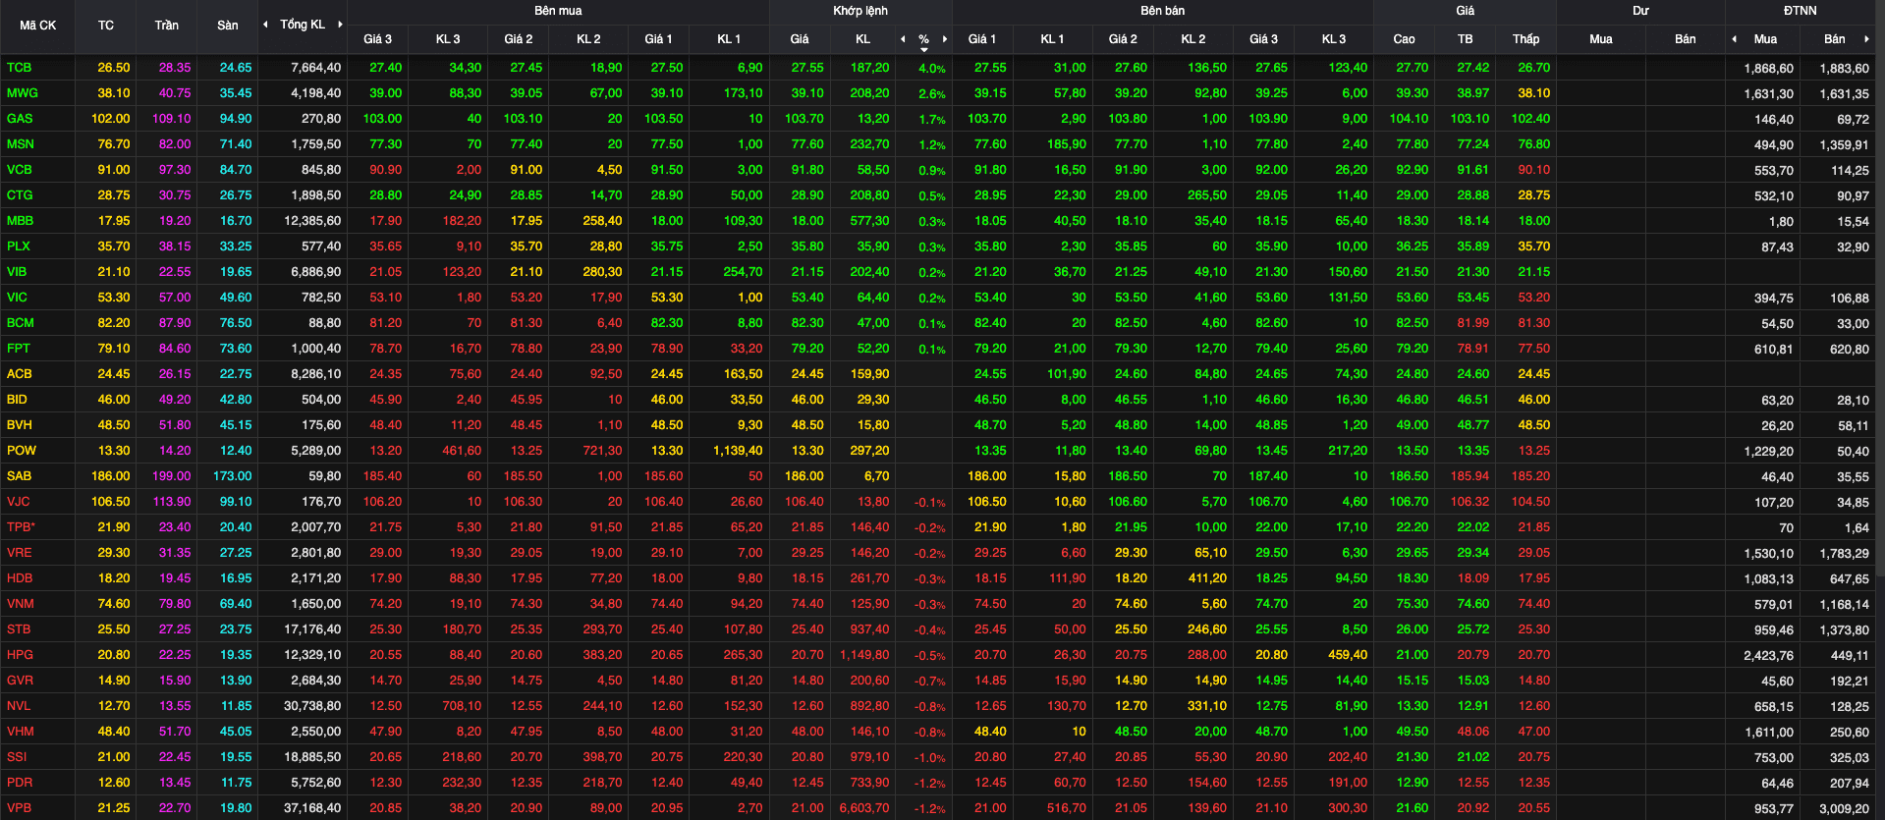Open STB stock ticker

(x=19, y=629)
